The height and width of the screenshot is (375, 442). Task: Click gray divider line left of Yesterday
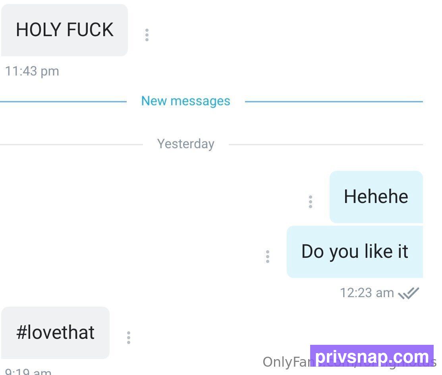tap(71, 145)
